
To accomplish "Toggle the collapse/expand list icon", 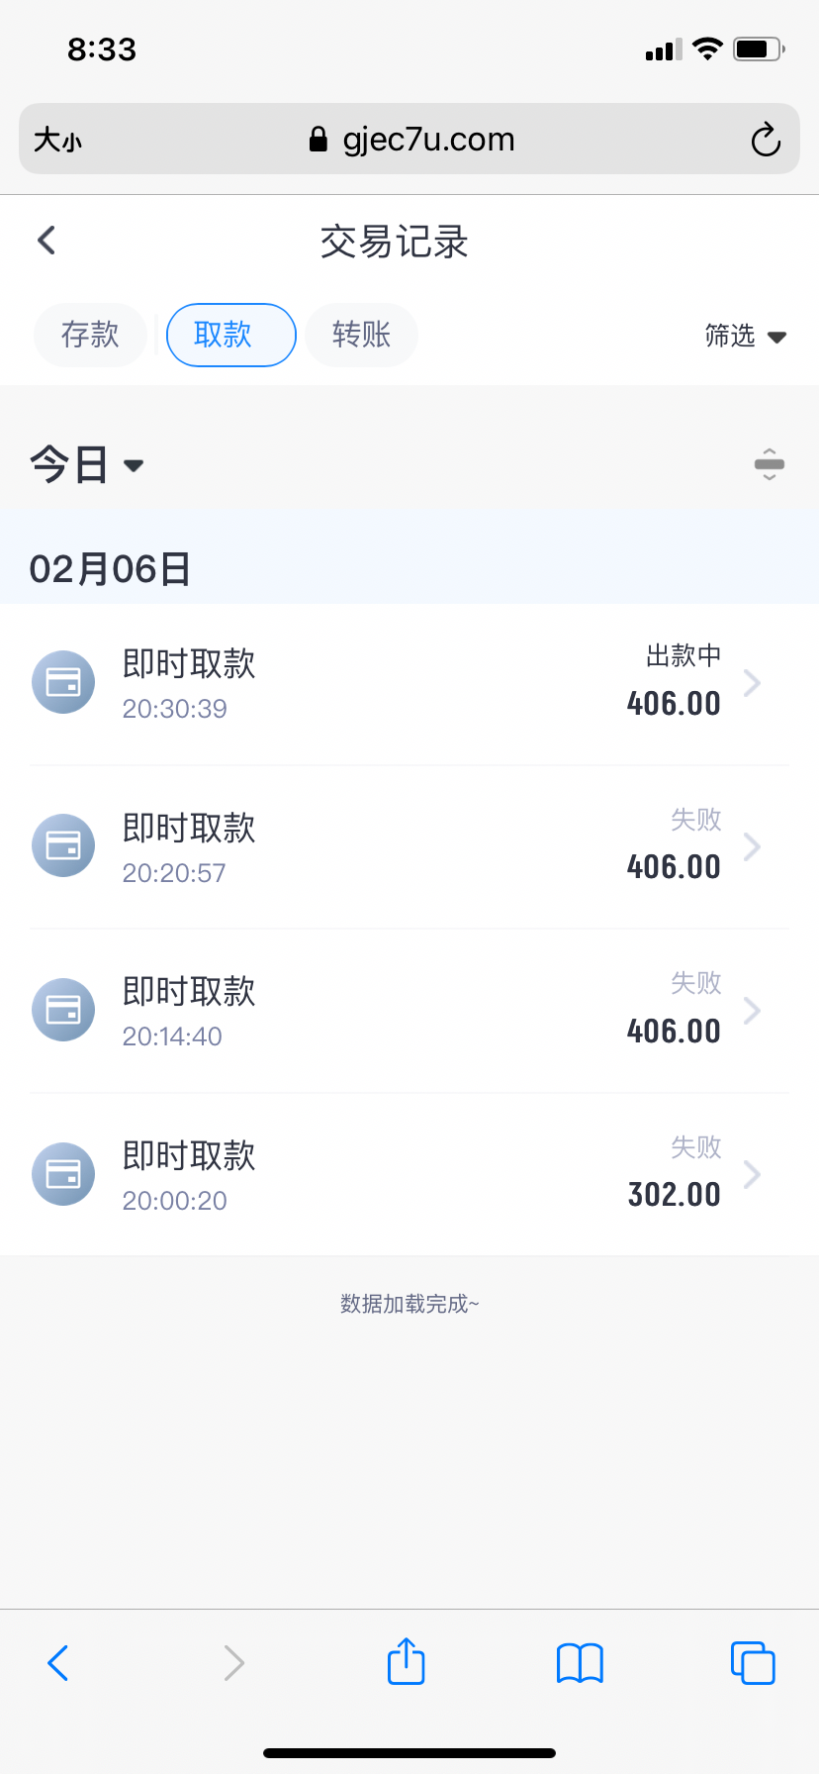I will (x=769, y=464).
